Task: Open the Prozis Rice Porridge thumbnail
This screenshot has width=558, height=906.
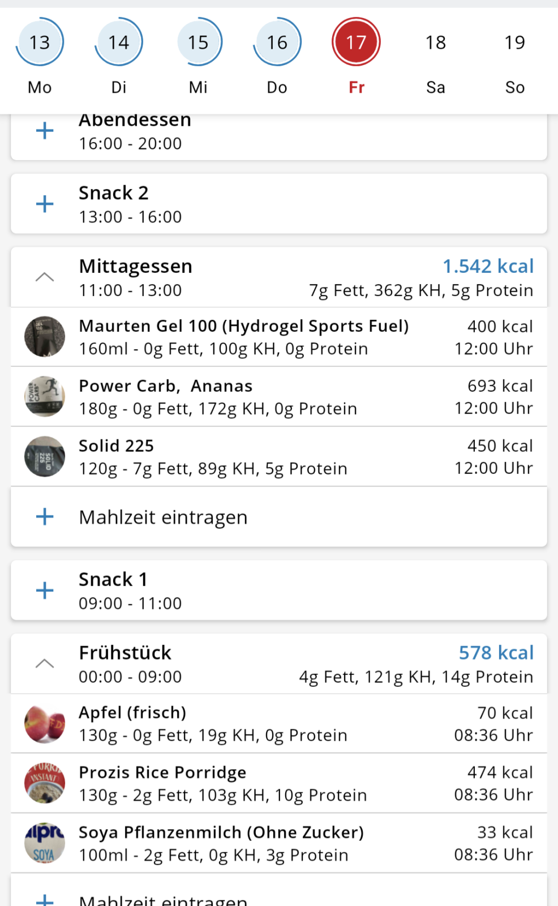Action: [45, 784]
